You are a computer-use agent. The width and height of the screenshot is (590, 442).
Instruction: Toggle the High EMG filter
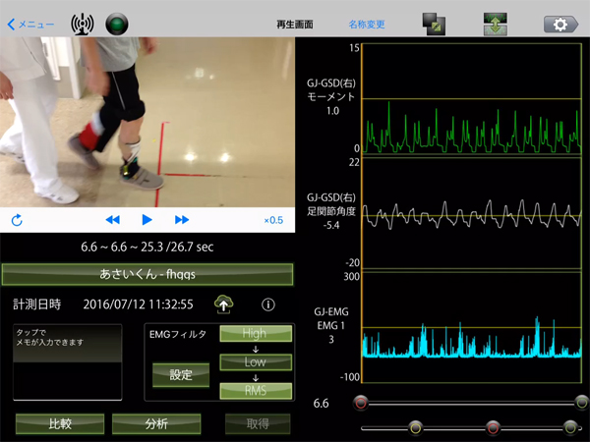click(256, 333)
